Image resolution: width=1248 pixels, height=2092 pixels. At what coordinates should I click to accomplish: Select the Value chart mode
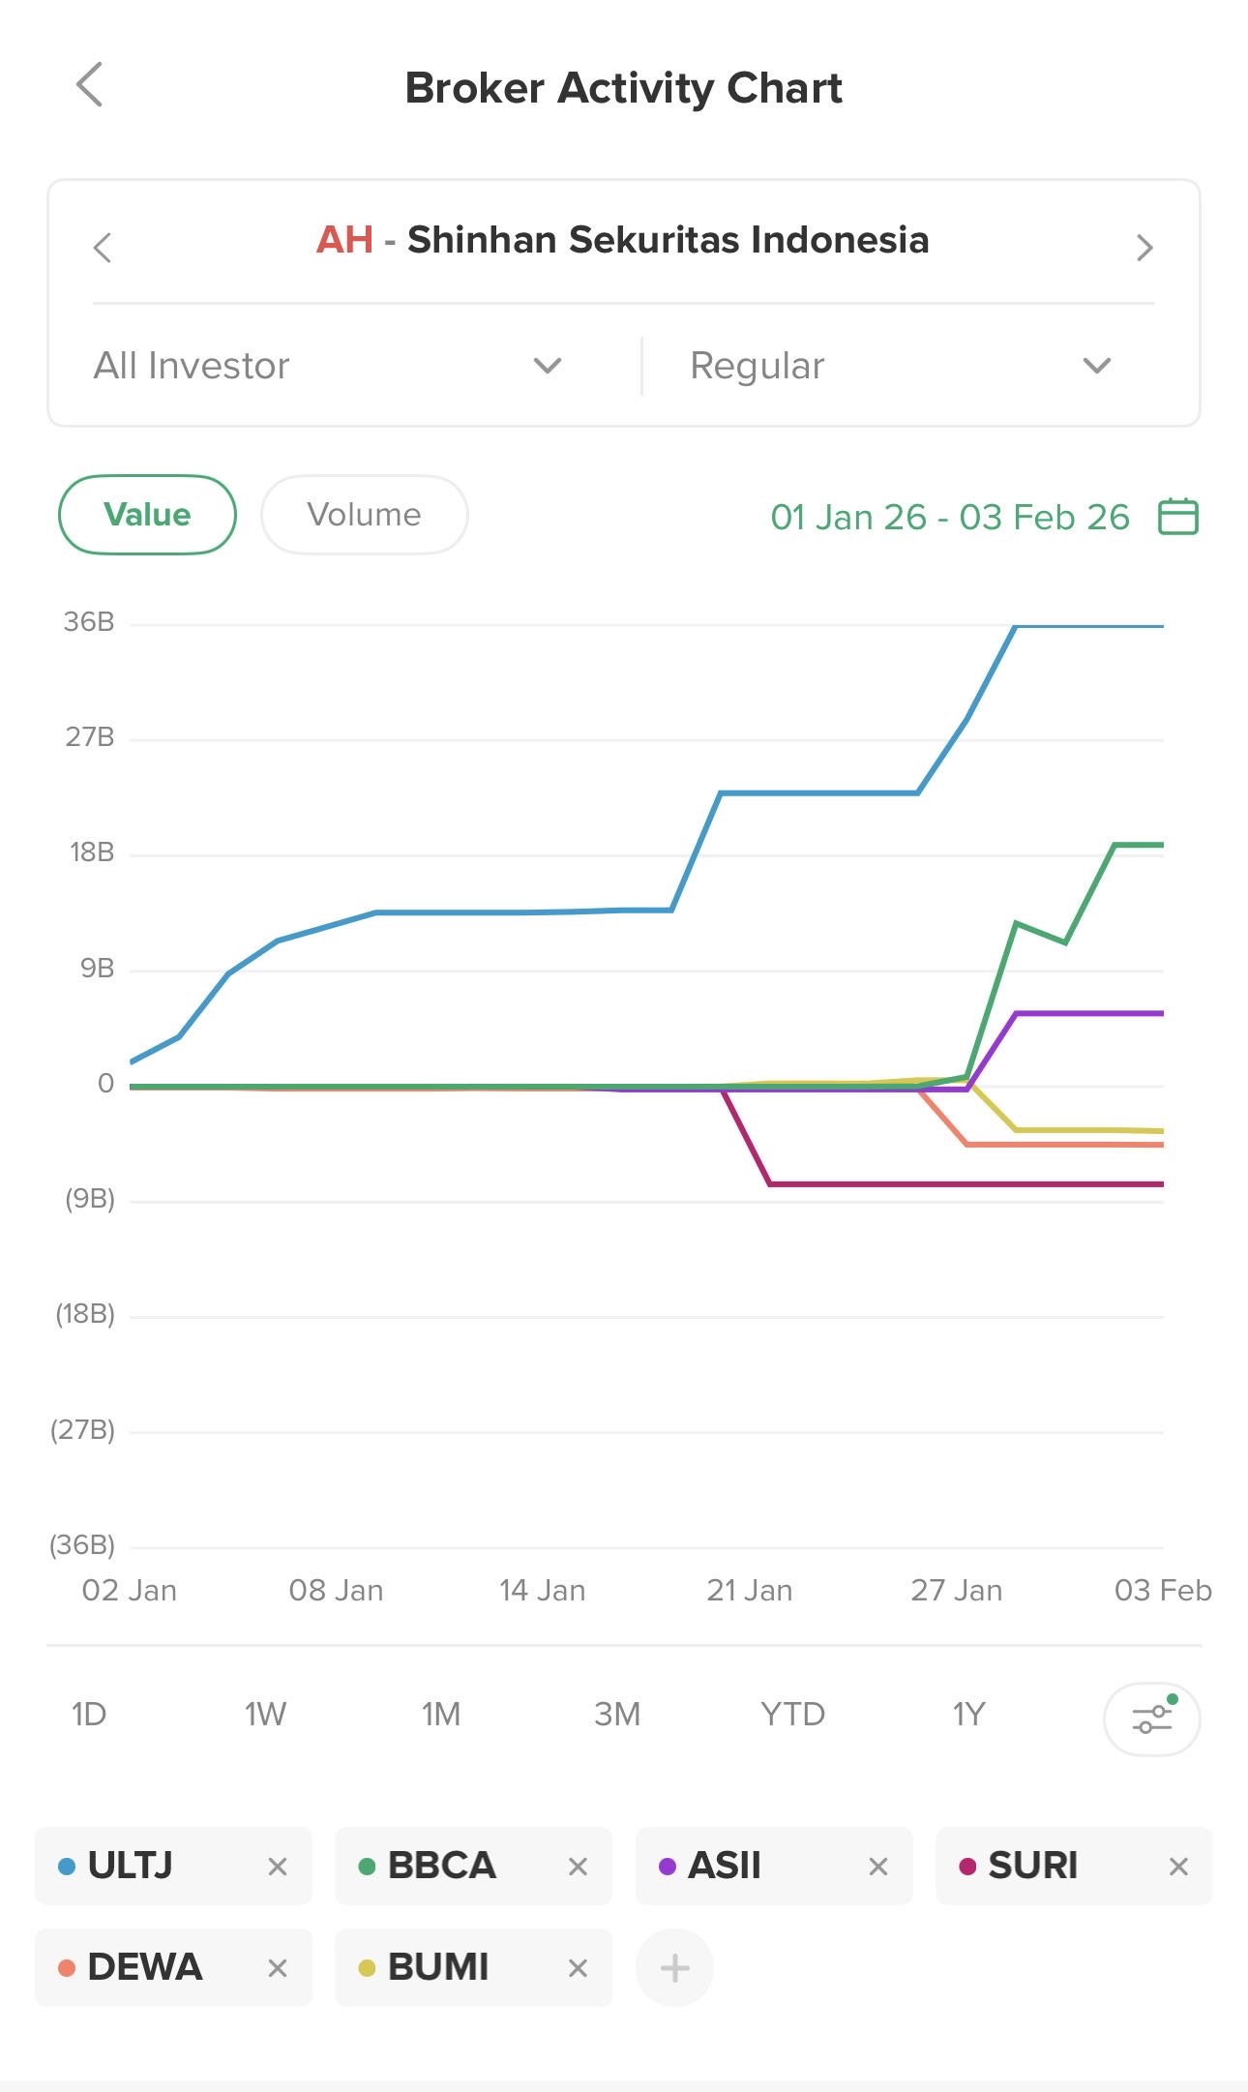coord(147,515)
